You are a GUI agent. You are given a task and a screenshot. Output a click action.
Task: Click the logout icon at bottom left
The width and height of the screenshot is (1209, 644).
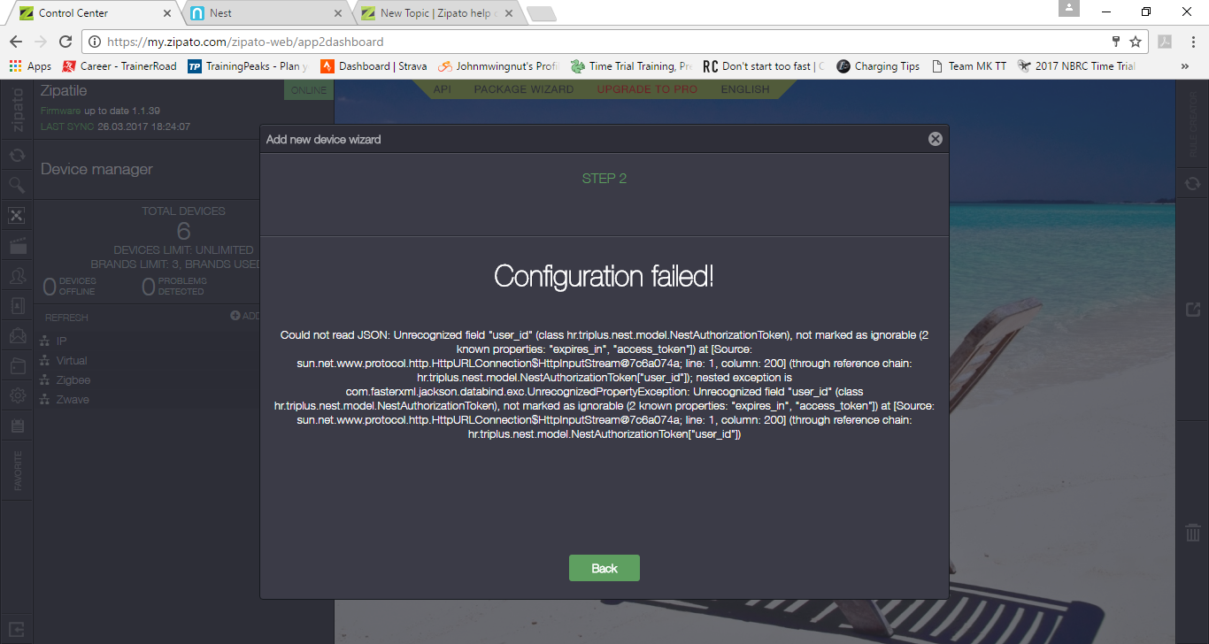17,630
